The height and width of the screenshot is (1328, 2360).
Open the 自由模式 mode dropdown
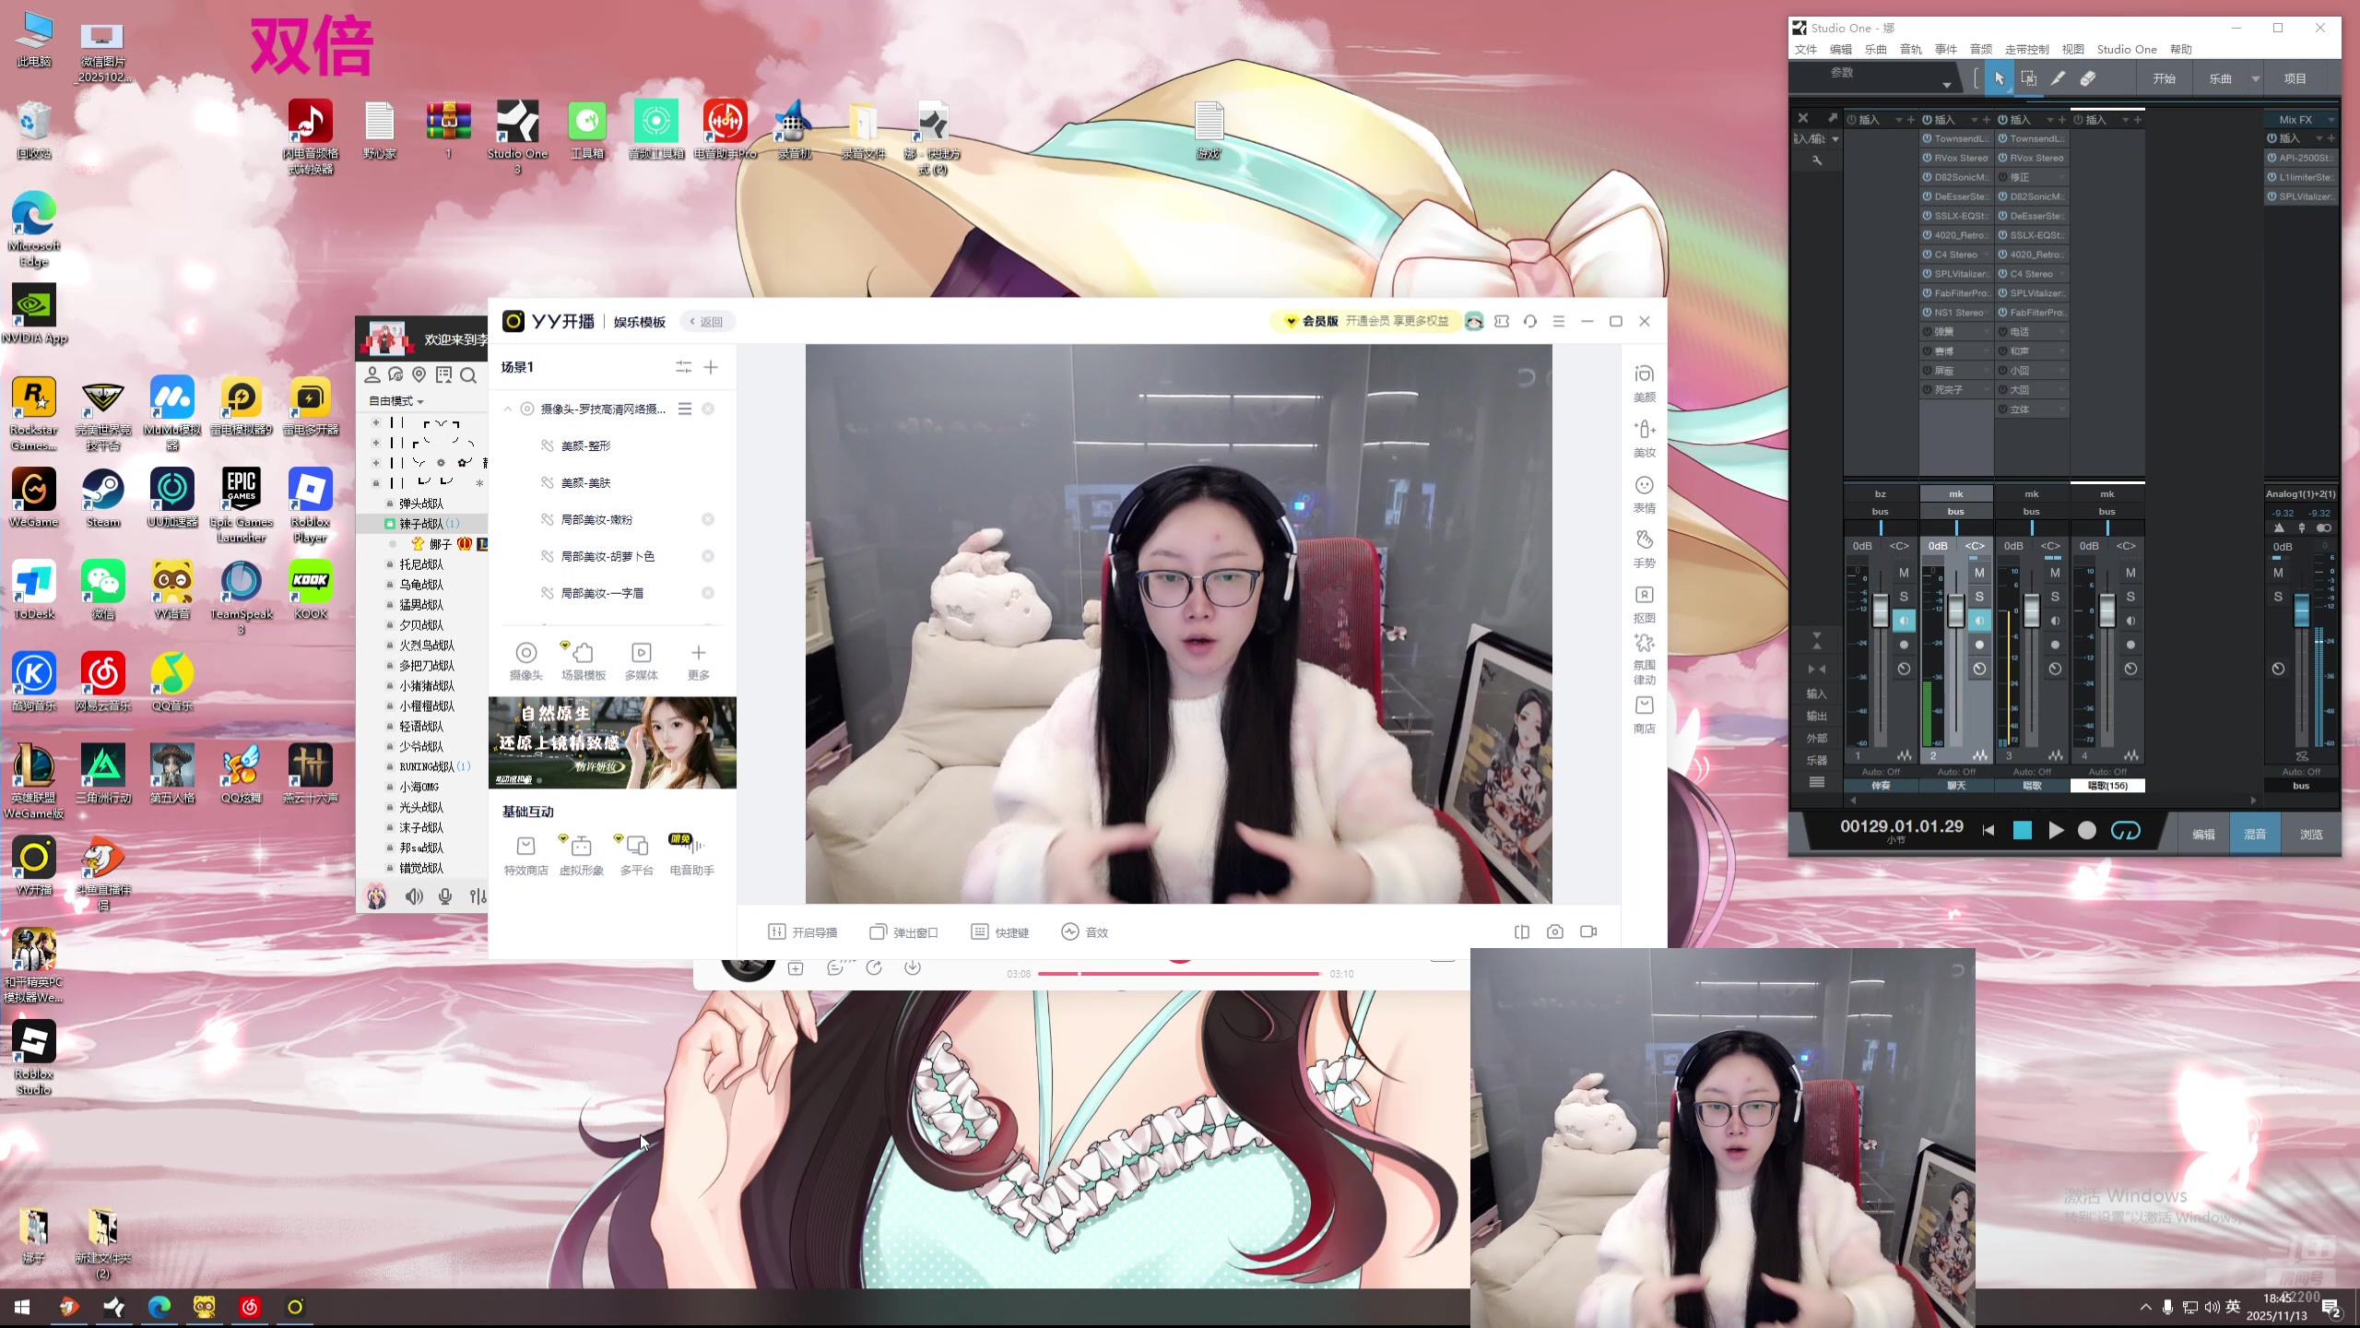pos(396,401)
